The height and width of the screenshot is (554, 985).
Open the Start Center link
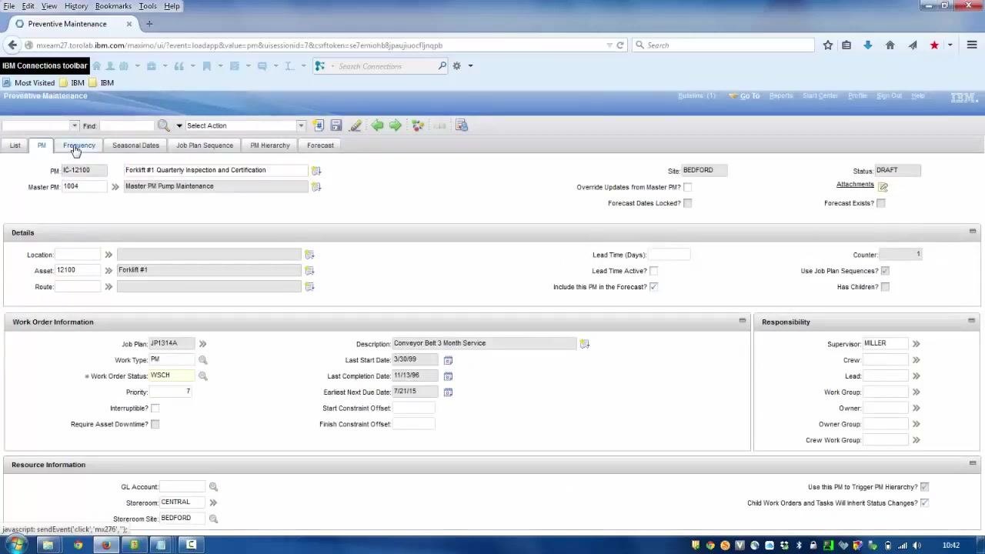pyautogui.click(x=820, y=96)
